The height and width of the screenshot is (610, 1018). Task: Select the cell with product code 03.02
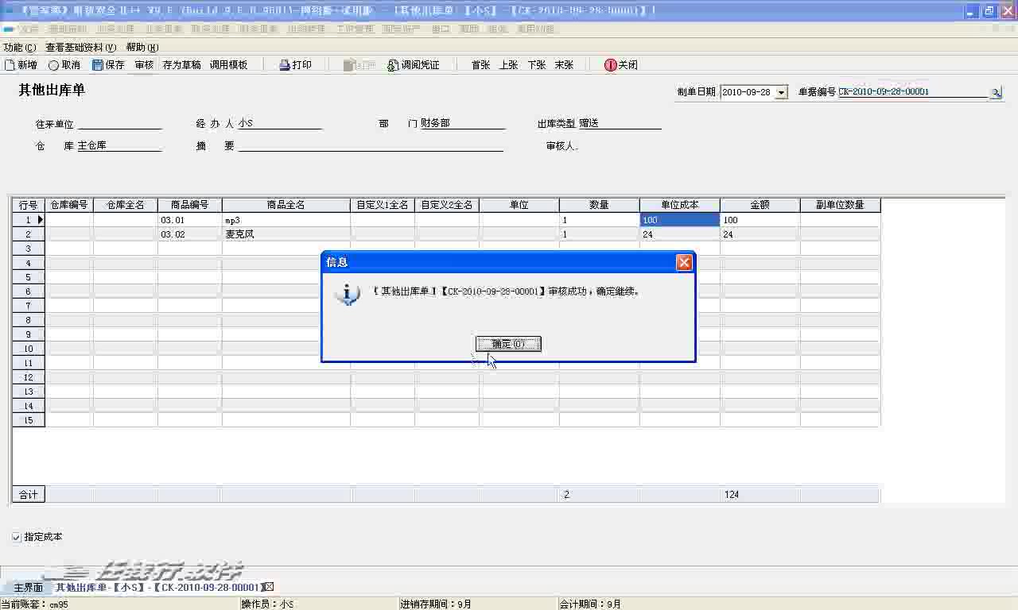coord(190,234)
